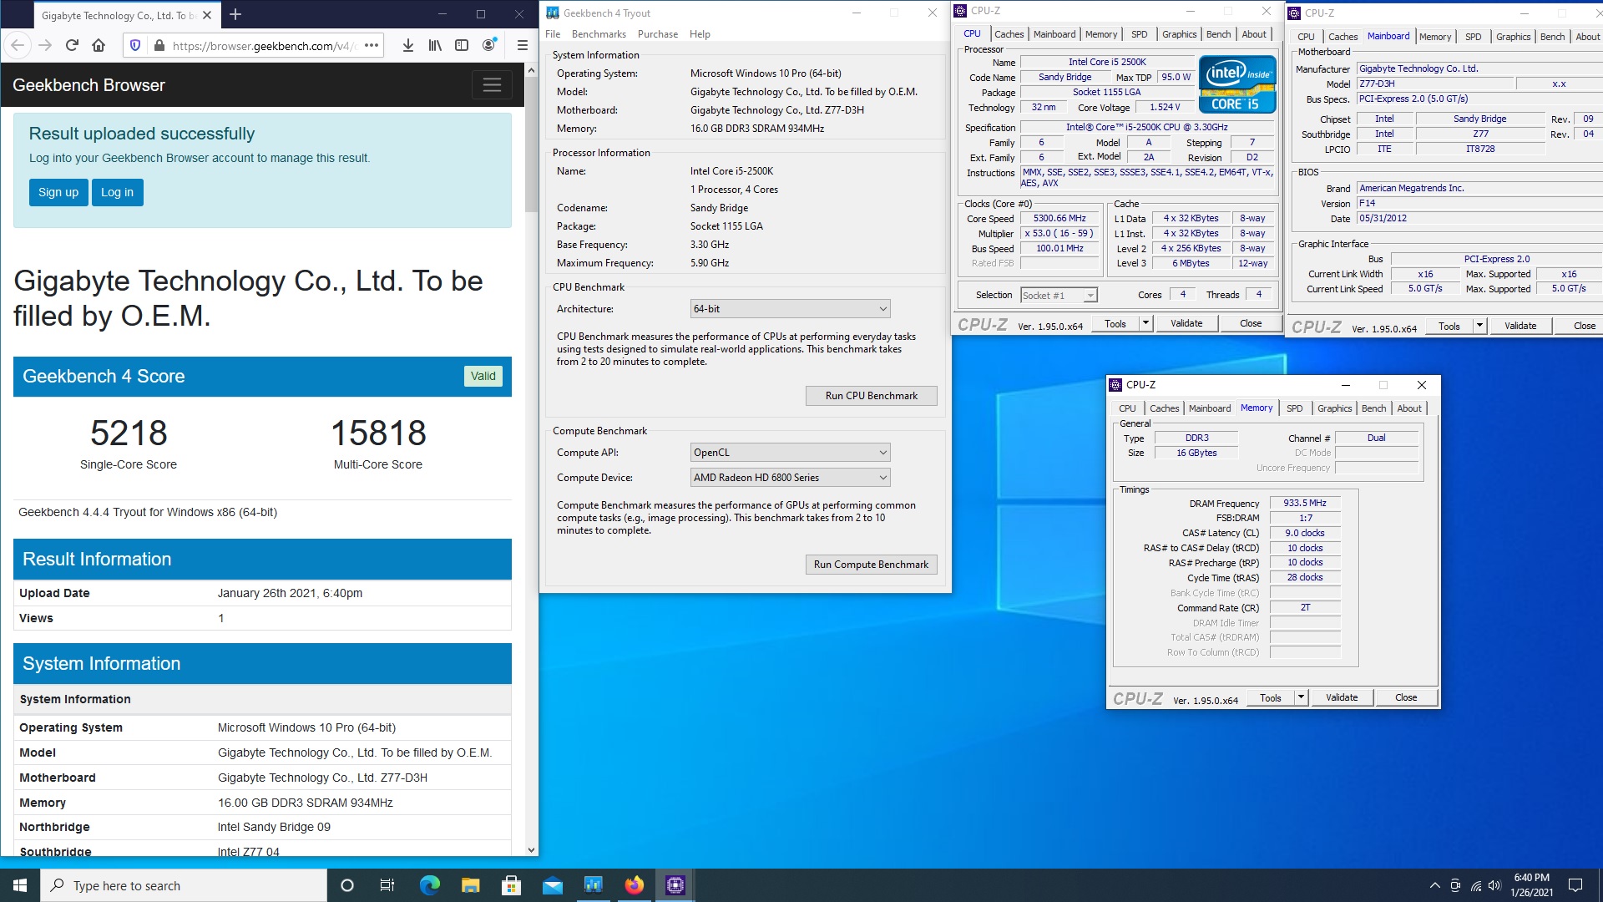1603x902 pixels.
Task: Open page actions three-dots menu
Action: pos(372,45)
